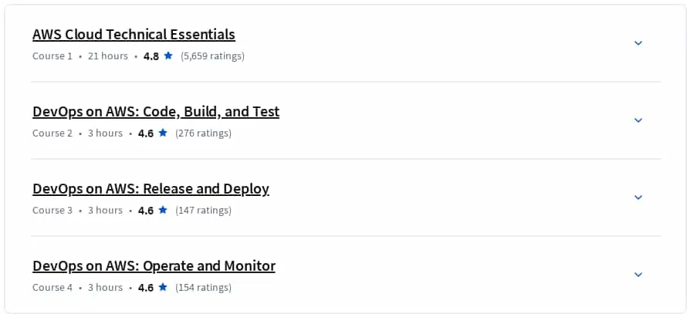
Task: Click the star icon in Course 2 row
Action: click(163, 133)
